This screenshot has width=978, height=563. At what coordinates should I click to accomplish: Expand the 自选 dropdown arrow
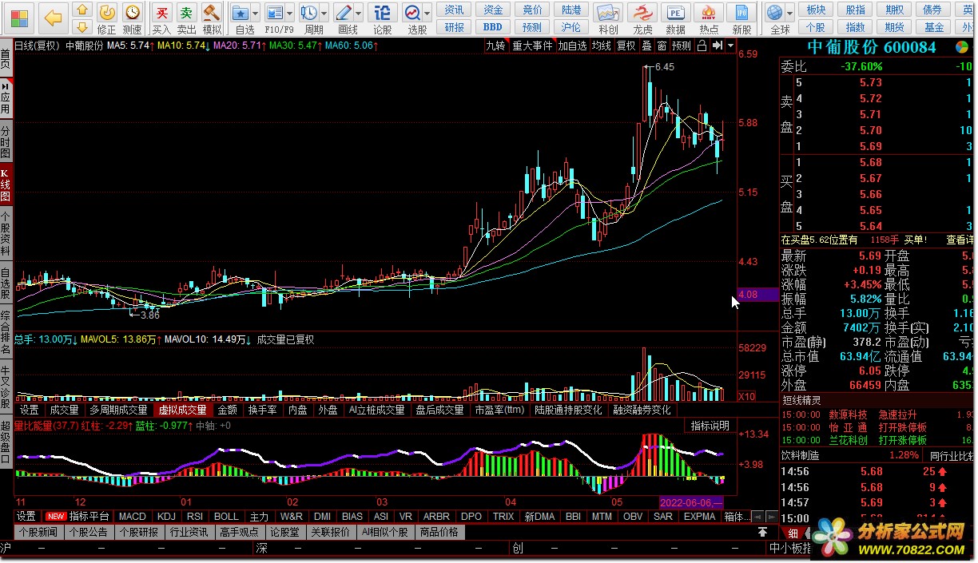(x=255, y=14)
